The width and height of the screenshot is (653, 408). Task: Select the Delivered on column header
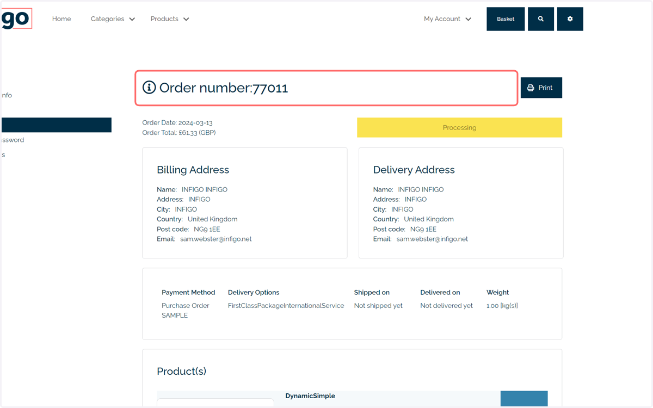pos(440,293)
